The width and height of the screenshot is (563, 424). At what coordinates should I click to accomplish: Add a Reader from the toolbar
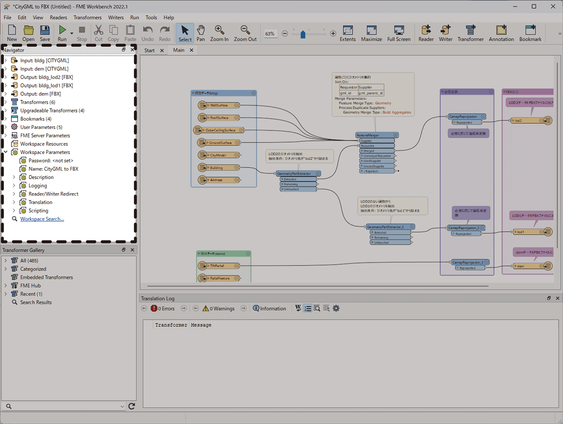(x=426, y=33)
